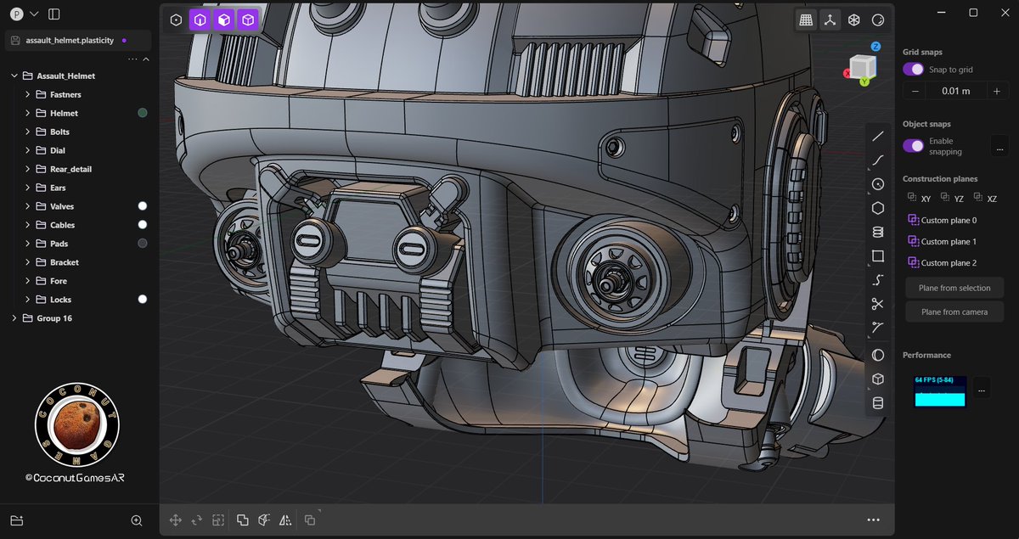Open the outliner three-dot options menu
Viewport: 1019px width, 539px height.
[132, 59]
